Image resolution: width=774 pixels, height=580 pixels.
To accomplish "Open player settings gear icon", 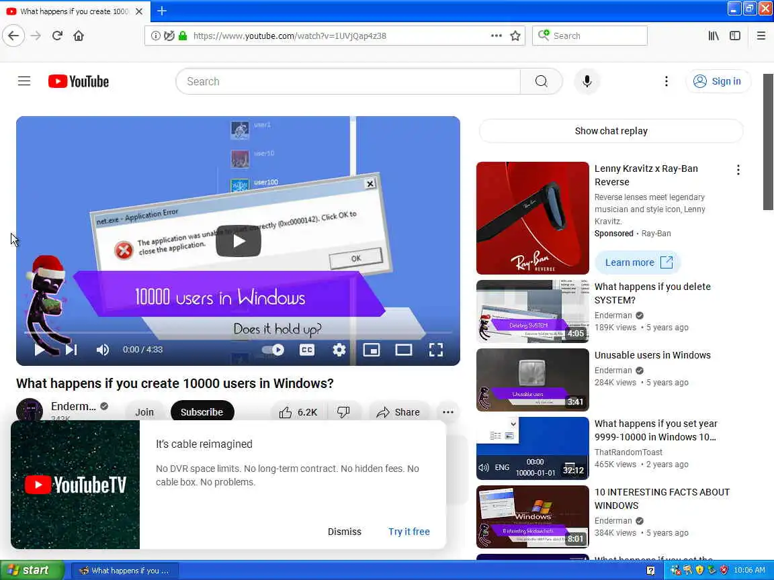I will [x=339, y=350].
